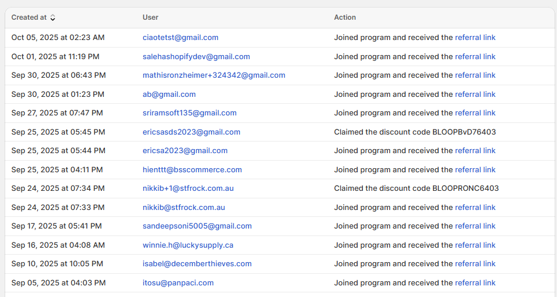Select the ab@gmail.com user link

tap(169, 95)
